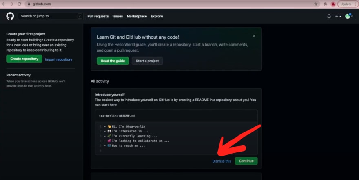Open the user avatar menu
This screenshot has width=359, height=180.
(349, 16)
